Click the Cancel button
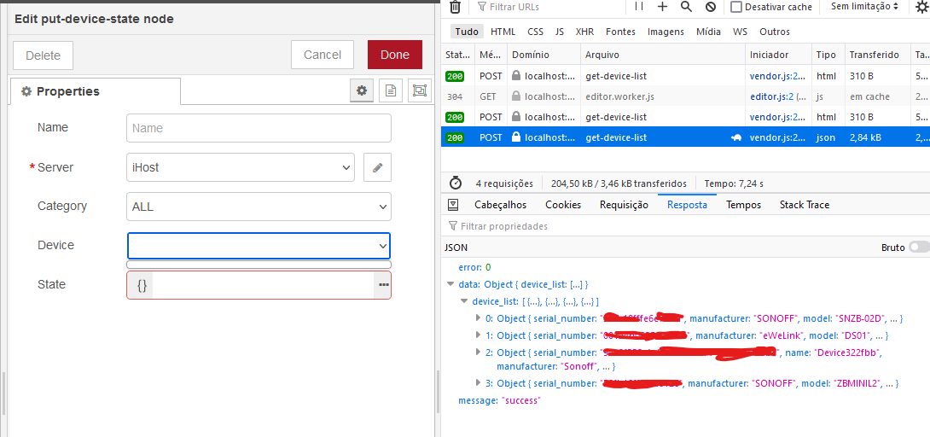Viewport: 930px width, 437px height. [323, 55]
